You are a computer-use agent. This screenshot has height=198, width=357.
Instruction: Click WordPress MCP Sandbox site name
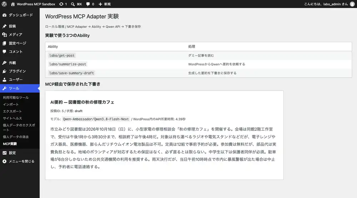(x=36, y=4)
